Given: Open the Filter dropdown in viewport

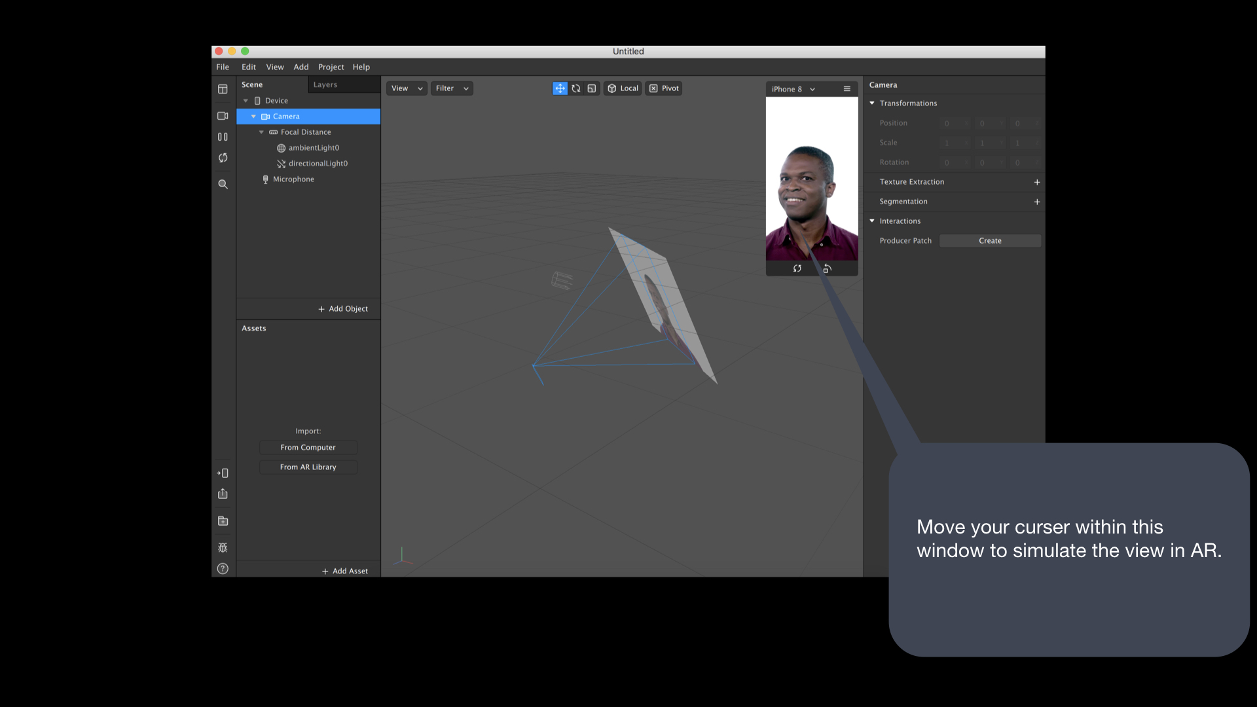Looking at the screenshot, I should (x=452, y=88).
